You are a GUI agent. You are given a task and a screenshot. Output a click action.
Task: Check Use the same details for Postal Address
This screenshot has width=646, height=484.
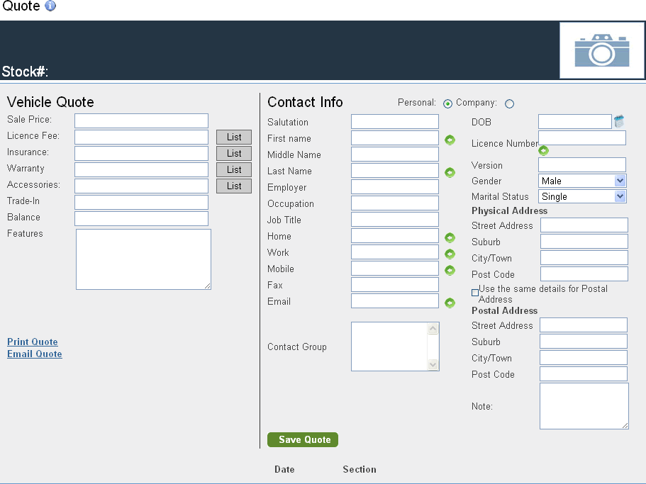[475, 293]
